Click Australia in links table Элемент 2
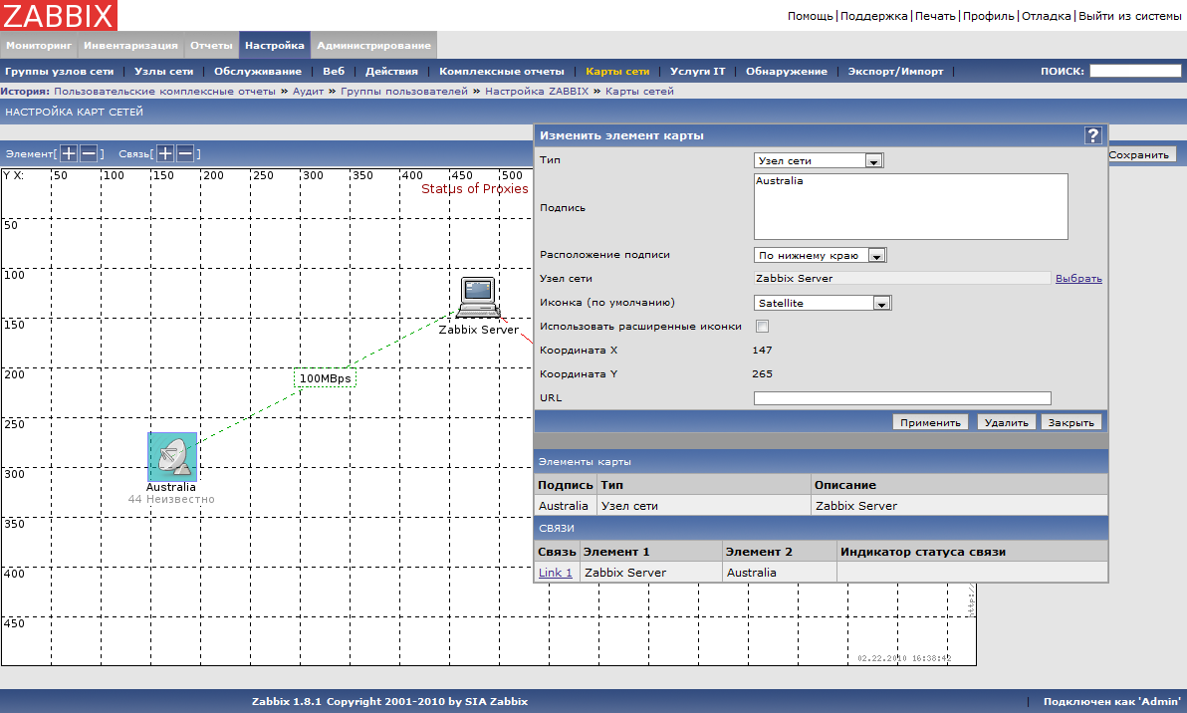The image size is (1187, 713). (752, 573)
